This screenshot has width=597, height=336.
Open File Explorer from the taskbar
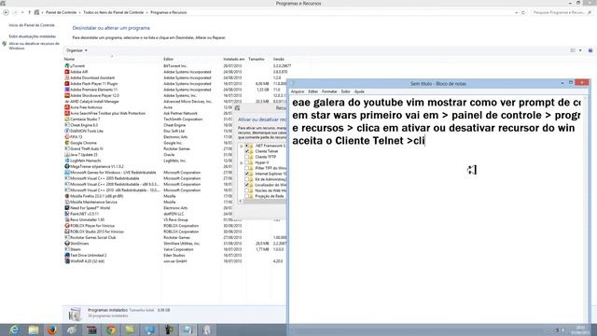[x=34, y=329]
